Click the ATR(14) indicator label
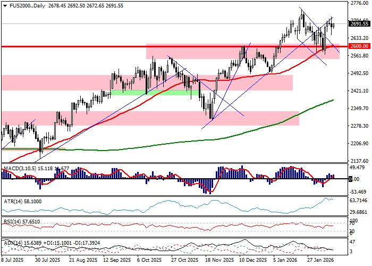Viewport: 372px width, 266px height. click(15, 202)
